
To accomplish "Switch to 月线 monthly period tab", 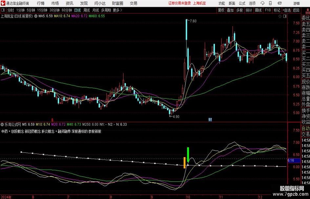I will point(96,10).
